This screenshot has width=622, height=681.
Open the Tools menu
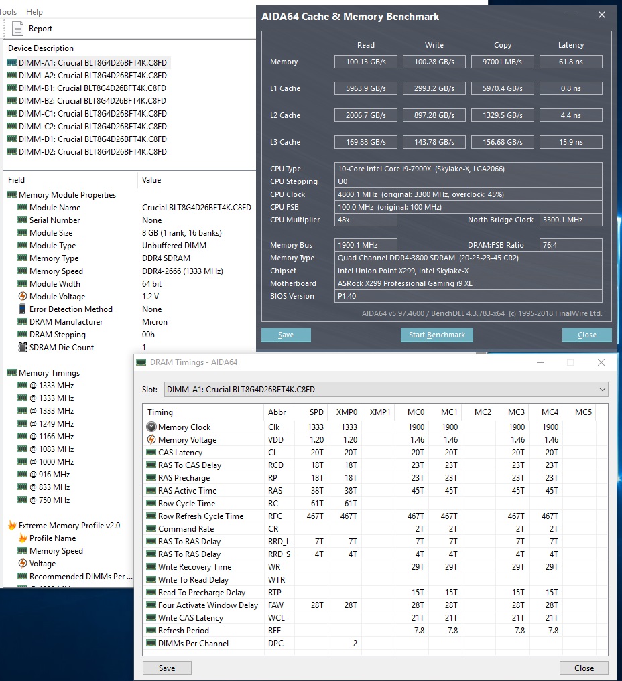click(x=8, y=12)
